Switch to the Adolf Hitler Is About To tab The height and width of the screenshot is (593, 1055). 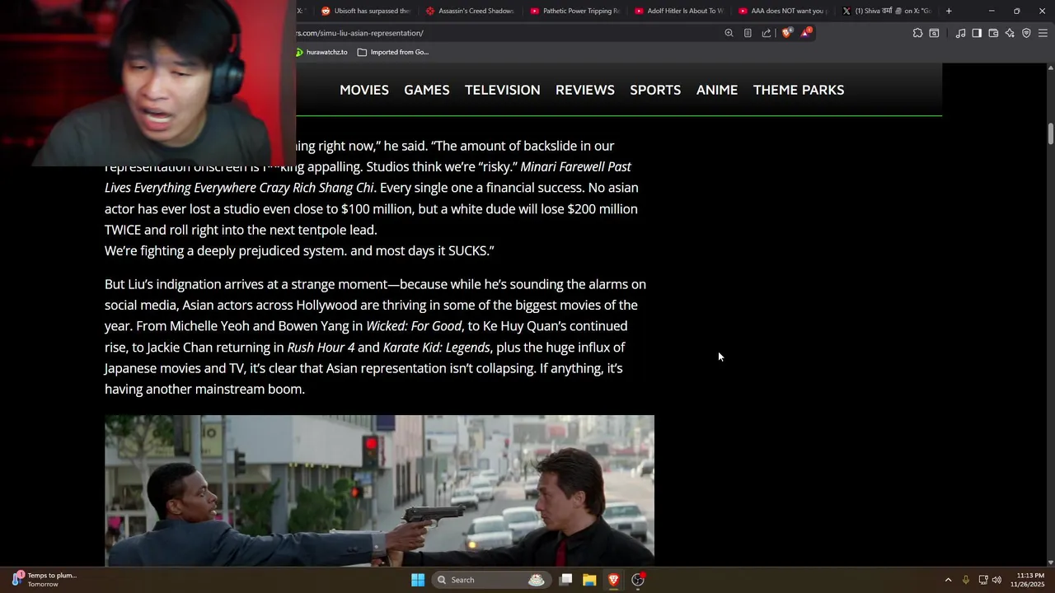click(679, 11)
